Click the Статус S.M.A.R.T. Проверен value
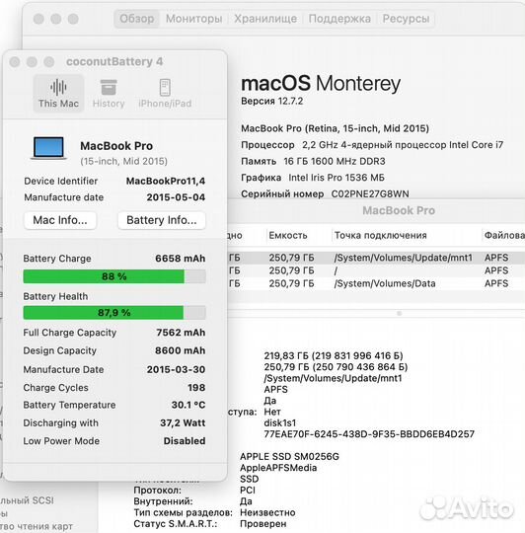This screenshot has height=533, width=525. [x=263, y=524]
